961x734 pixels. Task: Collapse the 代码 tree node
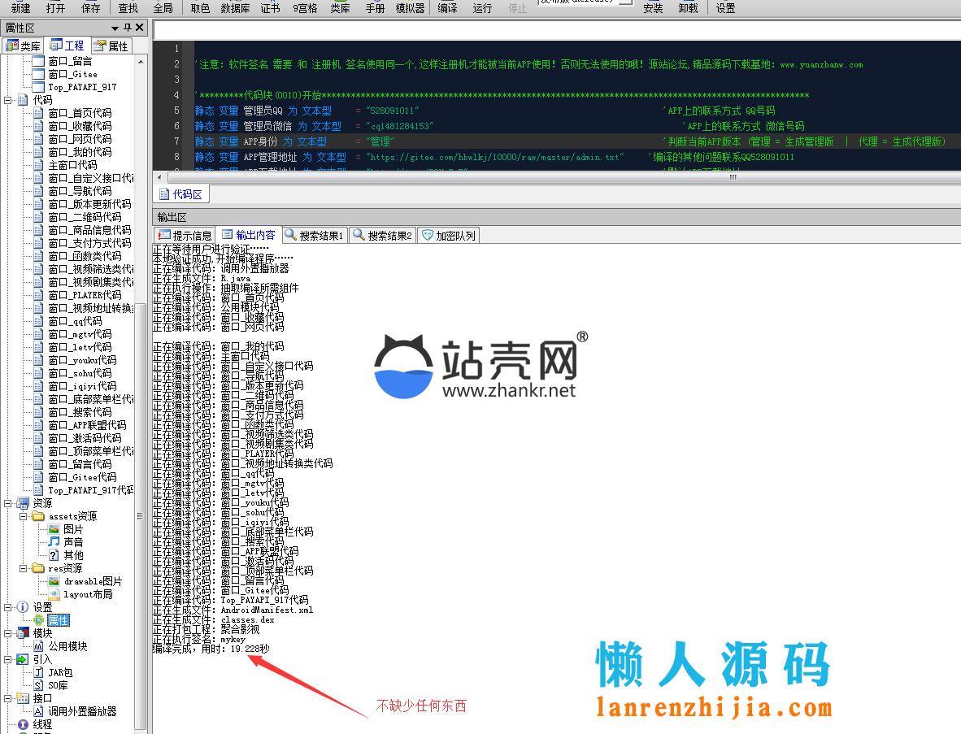[8, 100]
